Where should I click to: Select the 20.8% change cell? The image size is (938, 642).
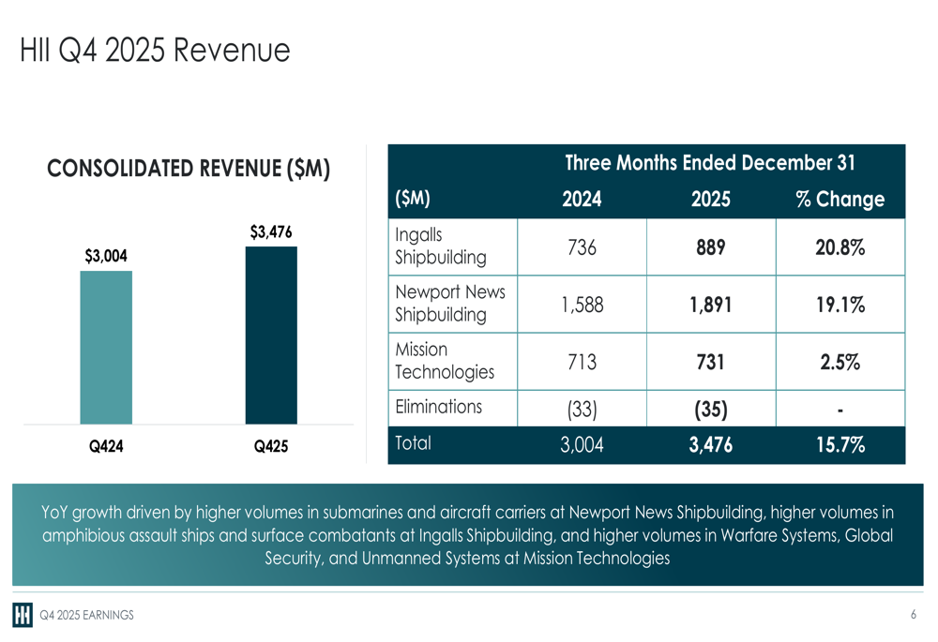point(840,247)
